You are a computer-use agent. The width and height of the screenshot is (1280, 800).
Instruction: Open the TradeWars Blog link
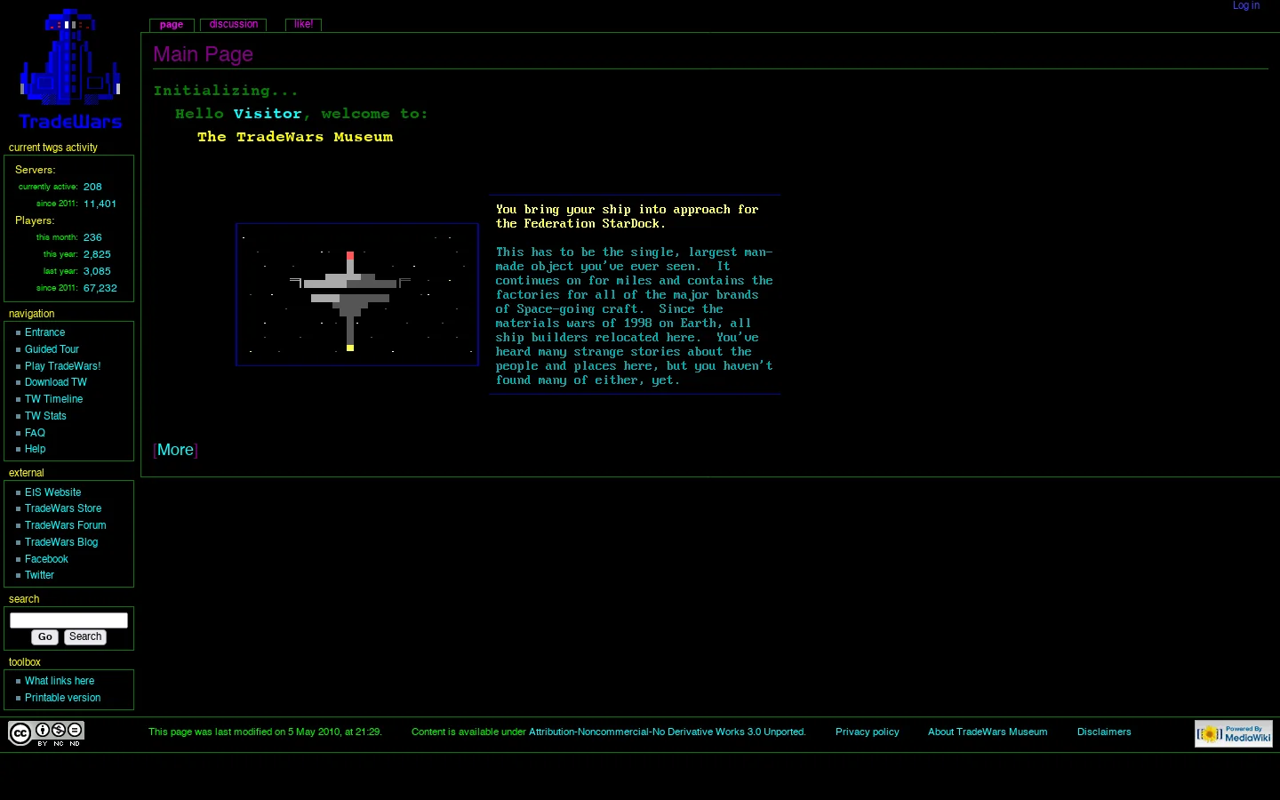(61, 542)
